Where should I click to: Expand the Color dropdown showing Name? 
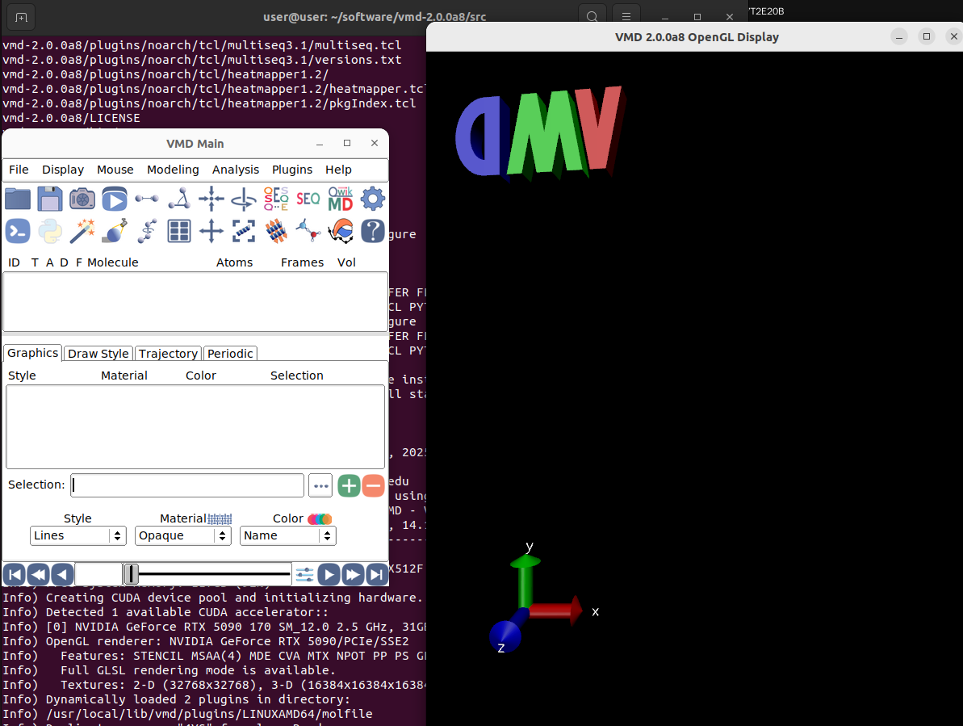coord(288,535)
